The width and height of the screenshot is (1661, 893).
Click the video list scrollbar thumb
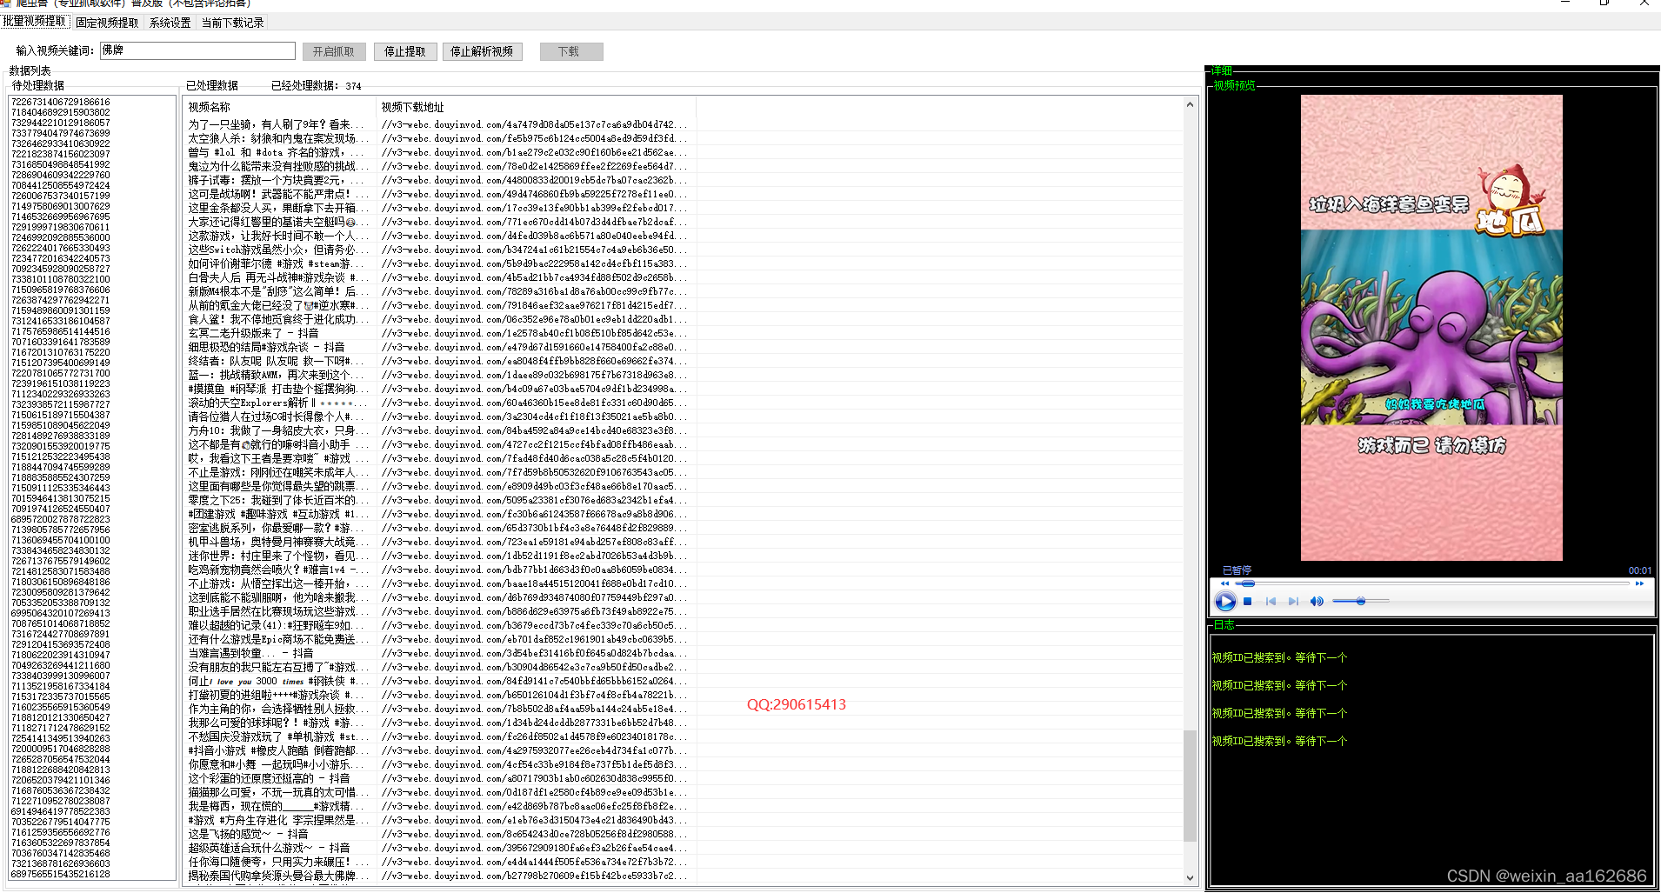click(1191, 786)
